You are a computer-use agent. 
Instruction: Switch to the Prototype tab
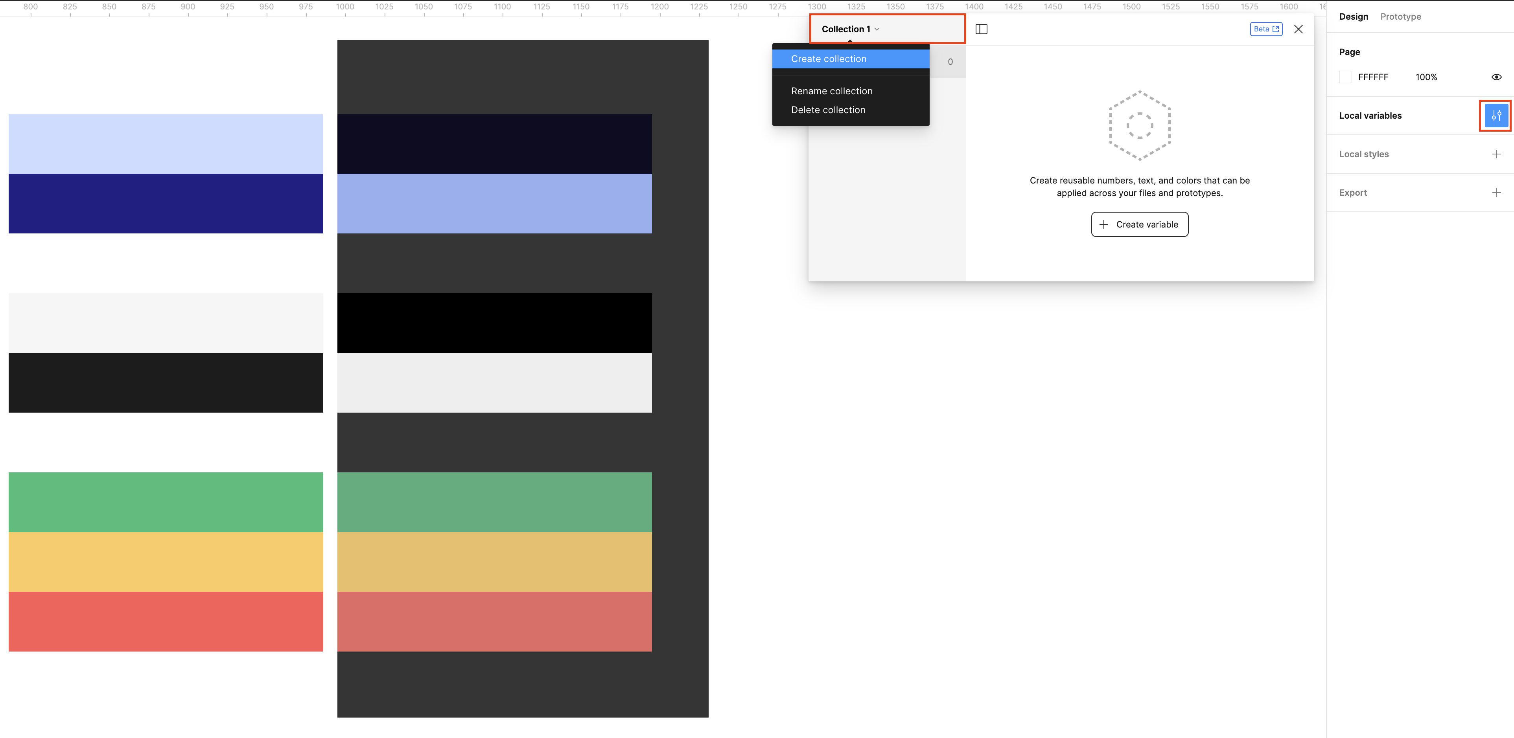pos(1400,17)
